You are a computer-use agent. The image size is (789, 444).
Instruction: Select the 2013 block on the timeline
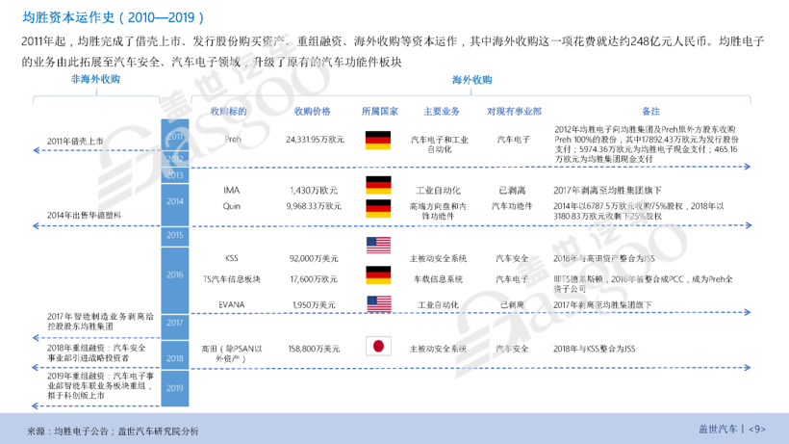[174, 175]
